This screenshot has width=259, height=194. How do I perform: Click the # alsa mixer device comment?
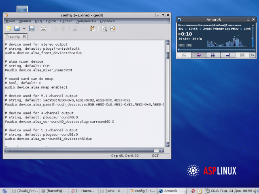coord(24,61)
